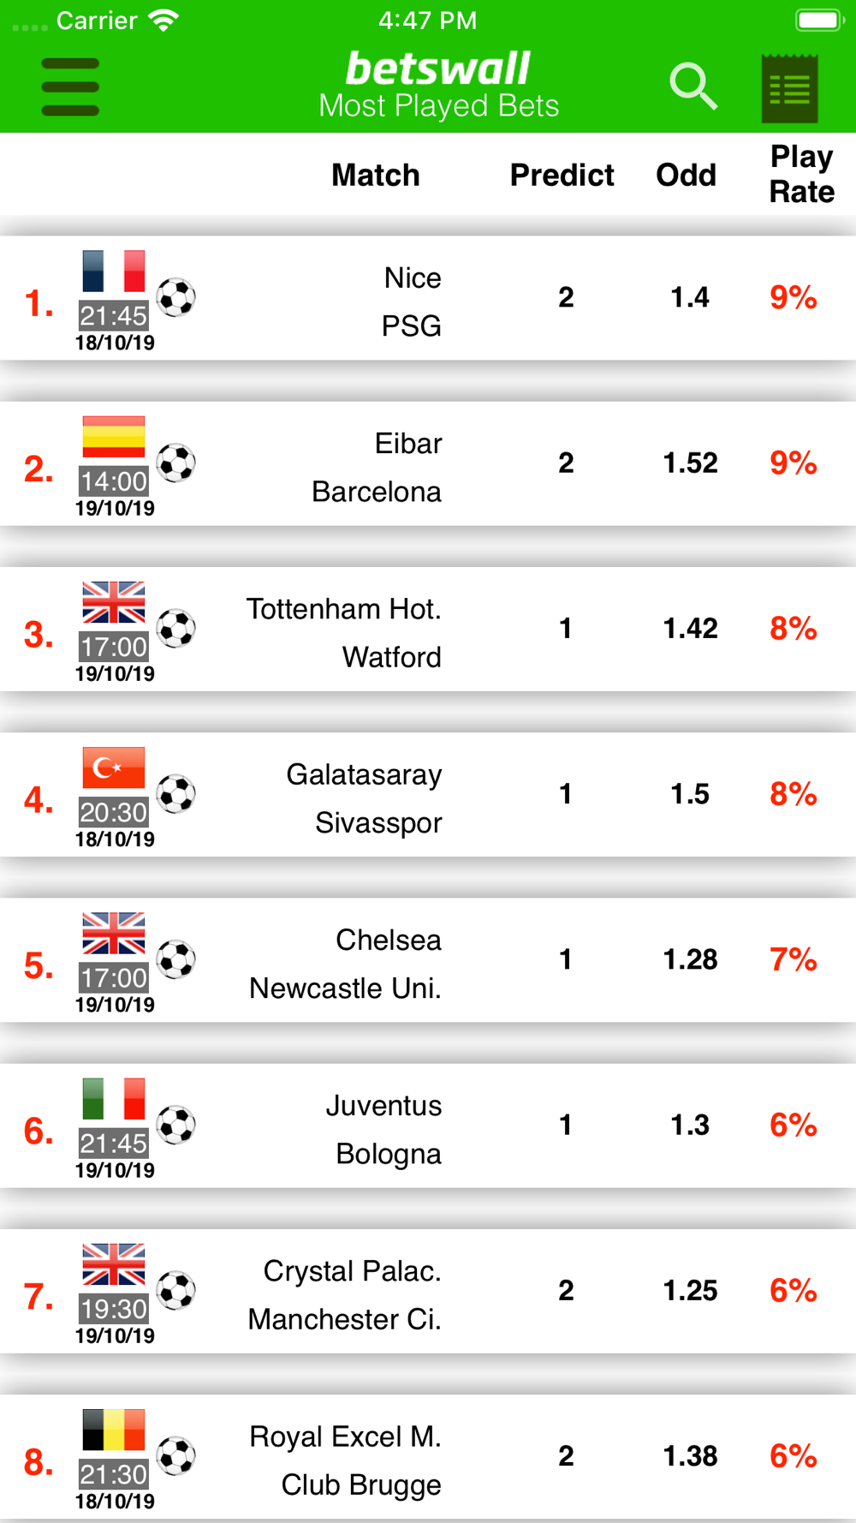Tap the France flag for Nice match

[114, 272]
